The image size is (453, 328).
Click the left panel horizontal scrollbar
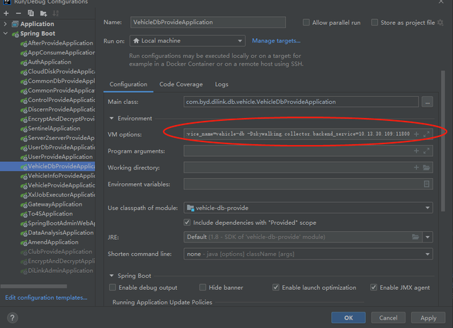coord(34,286)
